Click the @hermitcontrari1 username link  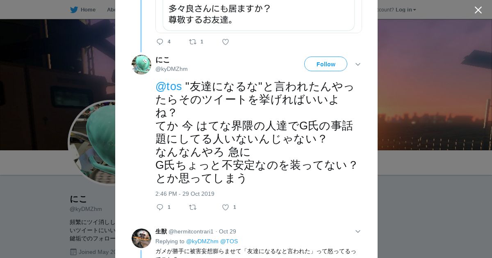pos(191,231)
